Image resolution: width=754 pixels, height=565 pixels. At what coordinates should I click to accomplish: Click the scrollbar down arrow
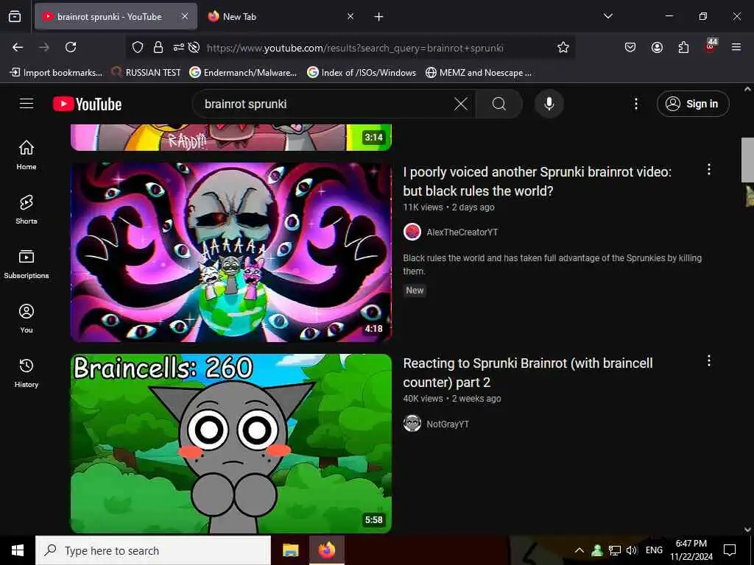(x=747, y=530)
